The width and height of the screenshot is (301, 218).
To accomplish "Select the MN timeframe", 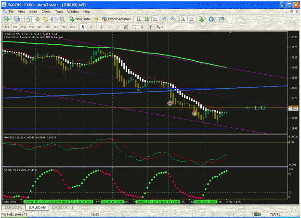I will click(72, 27).
